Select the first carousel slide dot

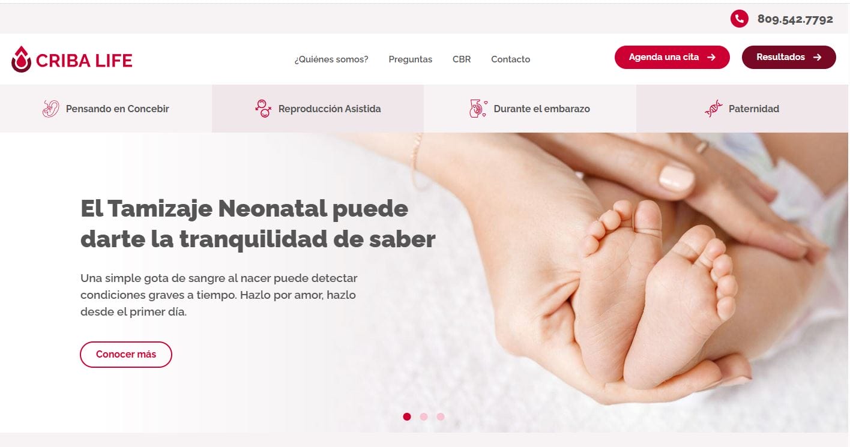[x=407, y=416]
